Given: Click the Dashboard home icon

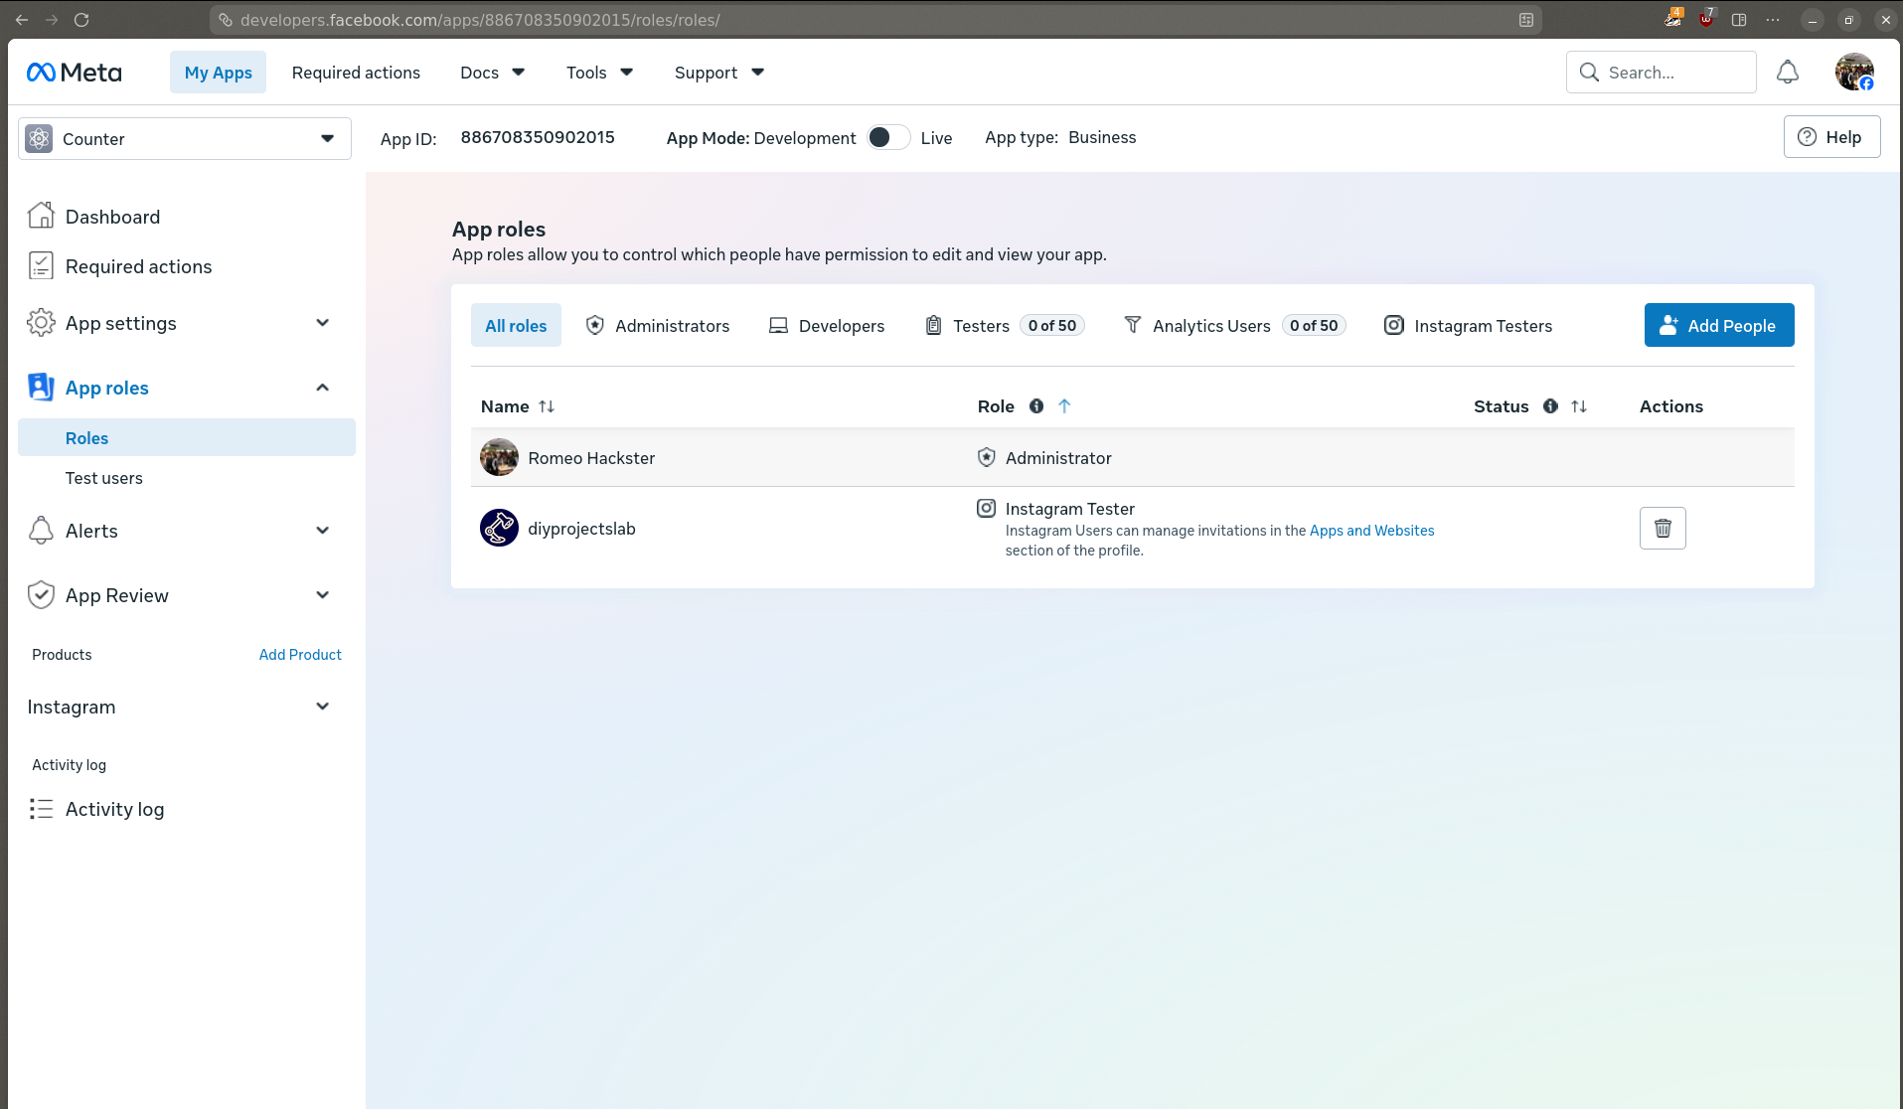Looking at the screenshot, I should click(41, 216).
